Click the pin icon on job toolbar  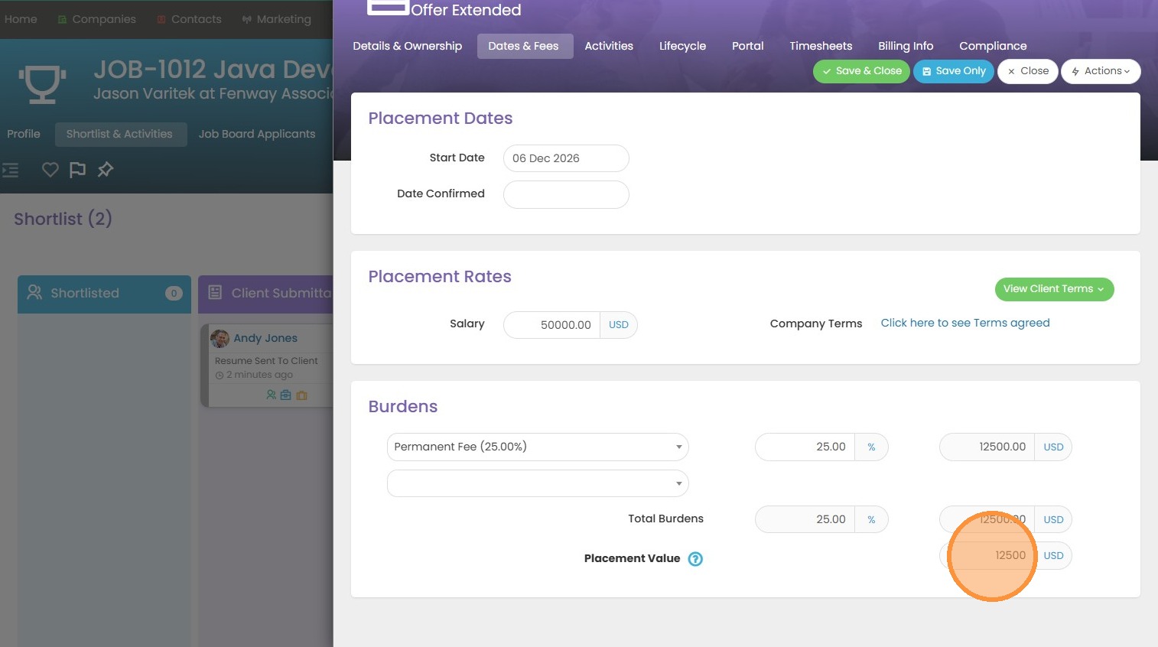click(x=106, y=170)
